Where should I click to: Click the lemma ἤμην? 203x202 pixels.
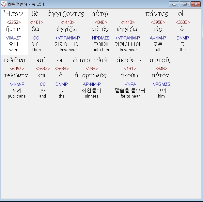(13, 29)
